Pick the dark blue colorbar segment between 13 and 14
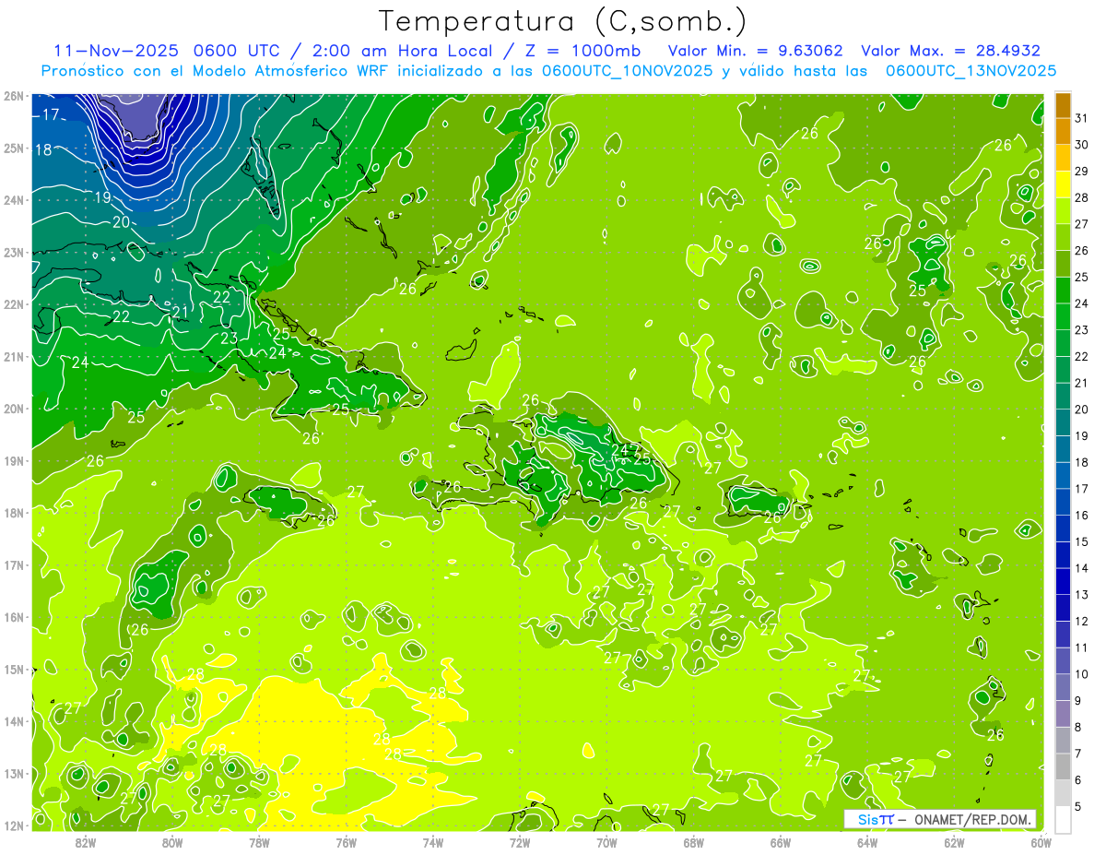Image resolution: width=1106 pixels, height=855 pixels. (1063, 581)
